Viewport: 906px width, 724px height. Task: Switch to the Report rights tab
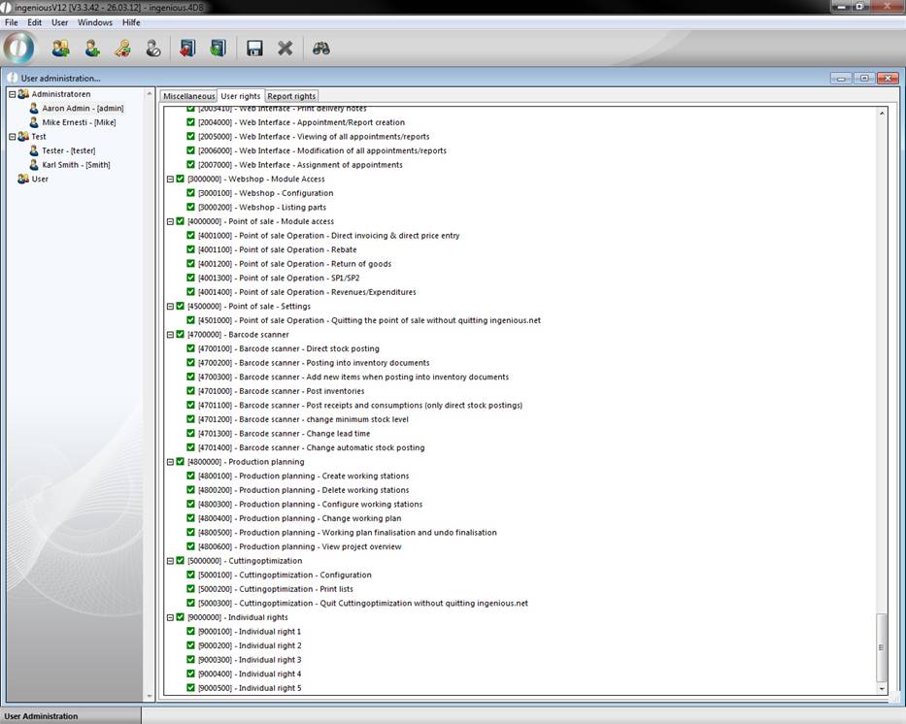(x=291, y=96)
